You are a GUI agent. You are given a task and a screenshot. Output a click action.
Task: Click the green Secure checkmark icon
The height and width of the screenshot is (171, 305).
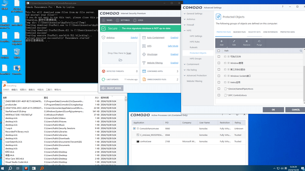[x=103, y=28]
